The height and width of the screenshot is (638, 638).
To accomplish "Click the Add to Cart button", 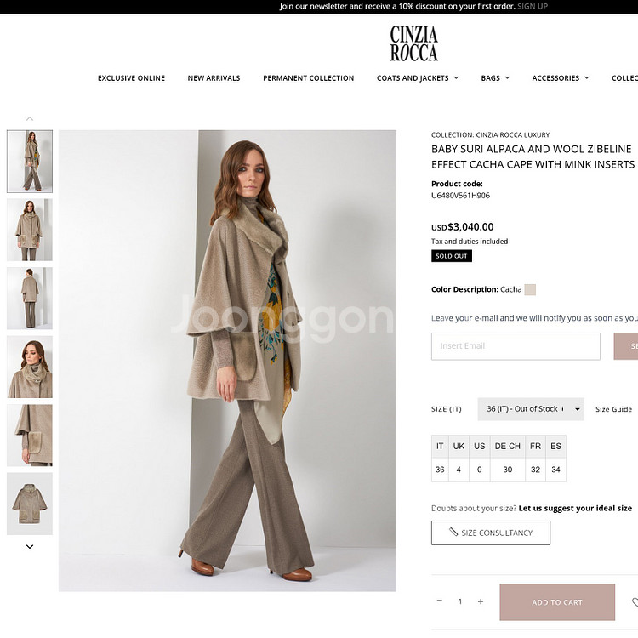I will [x=557, y=601].
